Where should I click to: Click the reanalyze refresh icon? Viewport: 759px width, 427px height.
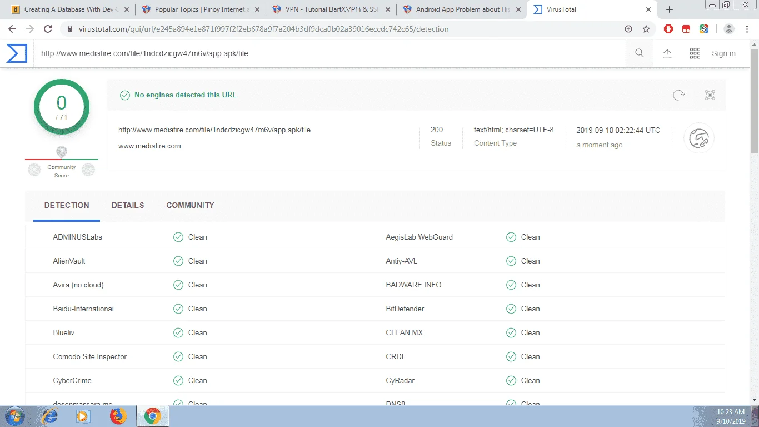tap(679, 95)
